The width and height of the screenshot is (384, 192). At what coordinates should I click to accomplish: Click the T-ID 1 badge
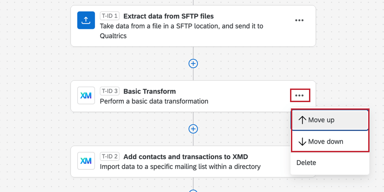click(109, 16)
